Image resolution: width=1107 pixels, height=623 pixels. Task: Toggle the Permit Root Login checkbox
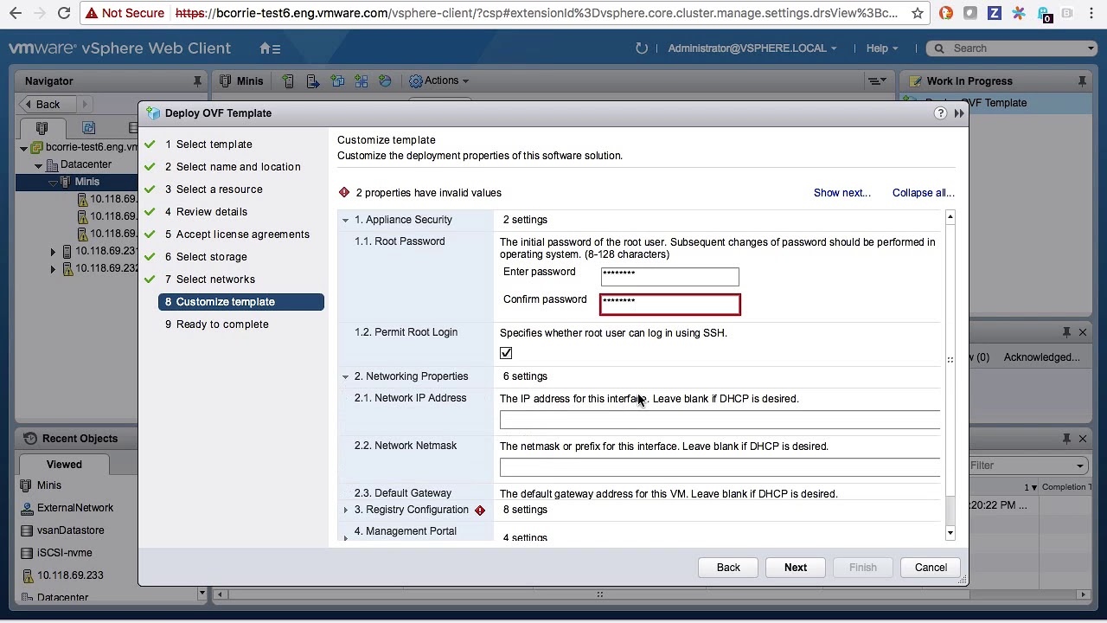(x=506, y=353)
